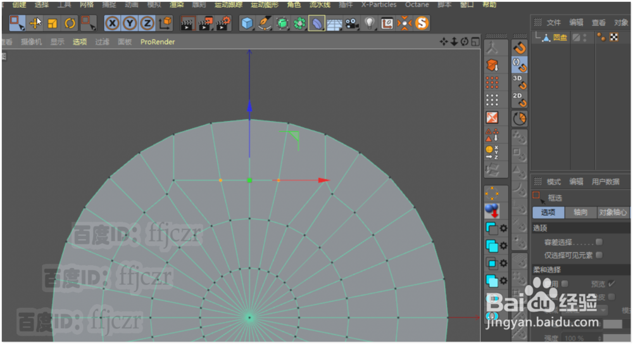Toggle Z axis lock

pyautogui.click(x=147, y=23)
